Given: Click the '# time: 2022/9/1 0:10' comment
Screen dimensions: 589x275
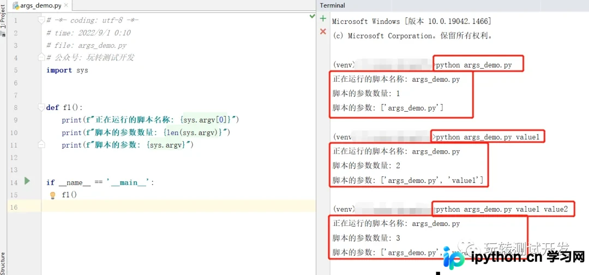Looking at the screenshot, I should [89, 33].
